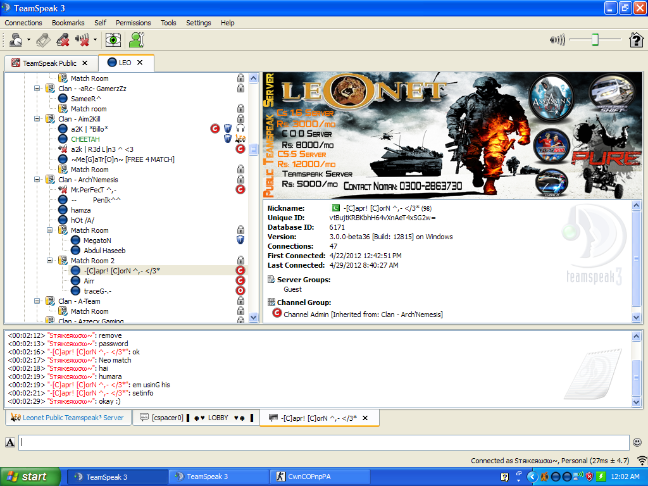Select user CHEETAH in channel tree
Image resolution: width=648 pixels, height=486 pixels.
85,139
